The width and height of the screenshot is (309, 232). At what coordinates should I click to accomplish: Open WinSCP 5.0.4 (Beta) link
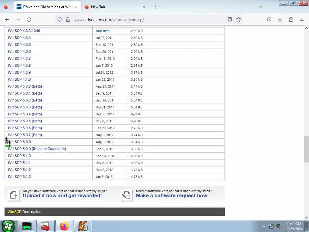(25, 114)
